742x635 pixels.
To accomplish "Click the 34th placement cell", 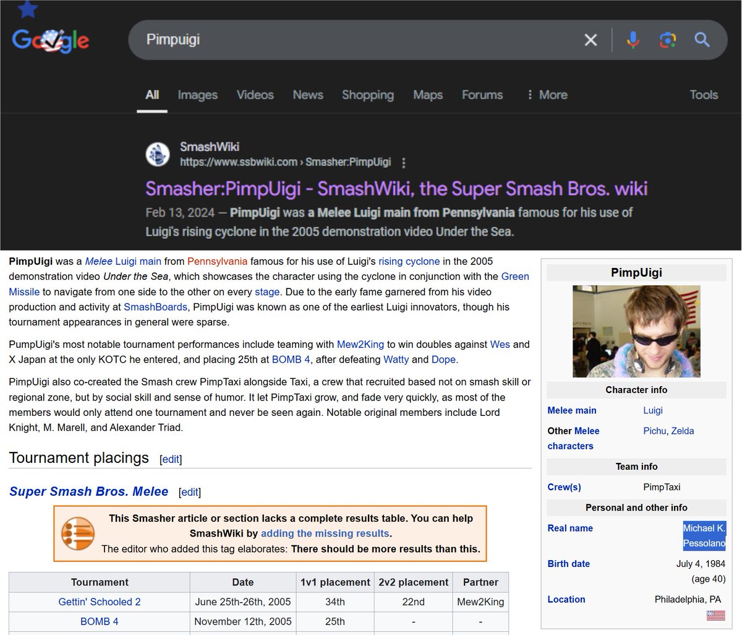I will click(x=335, y=602).
